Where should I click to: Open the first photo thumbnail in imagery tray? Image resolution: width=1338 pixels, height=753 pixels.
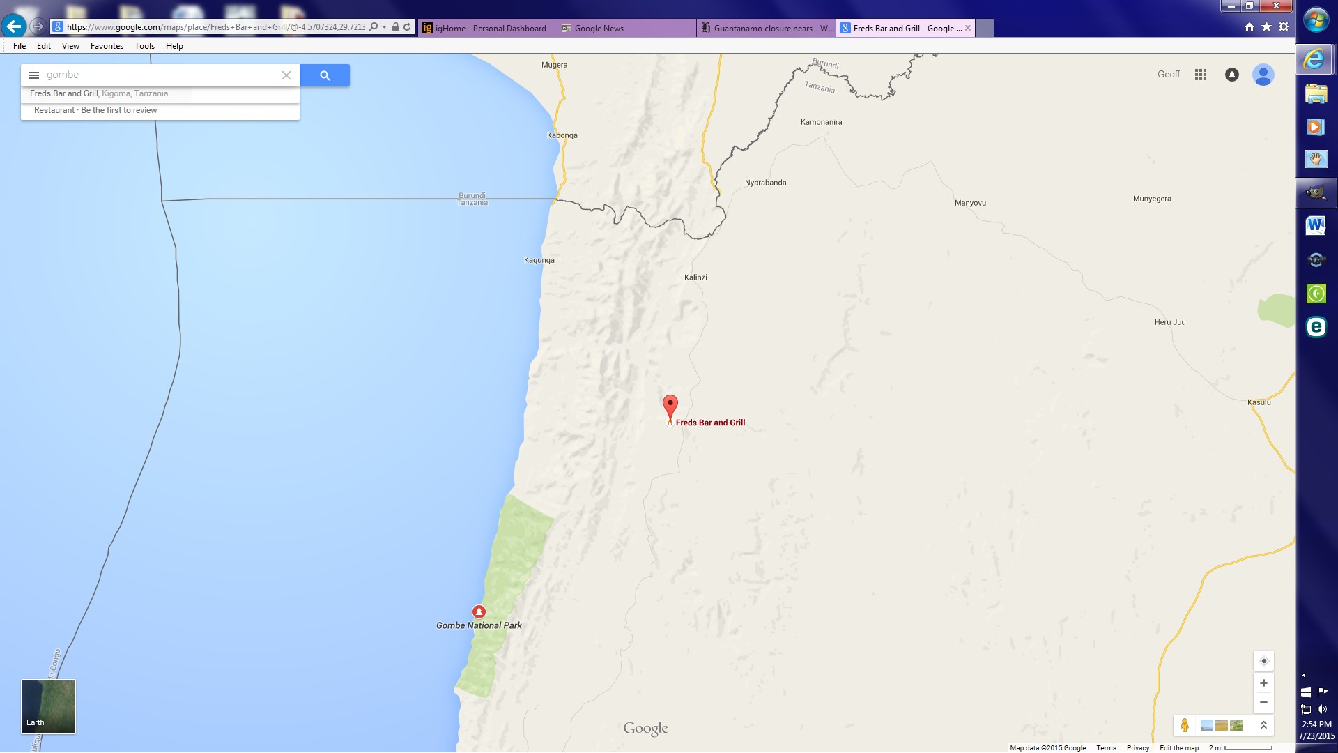1206,726
